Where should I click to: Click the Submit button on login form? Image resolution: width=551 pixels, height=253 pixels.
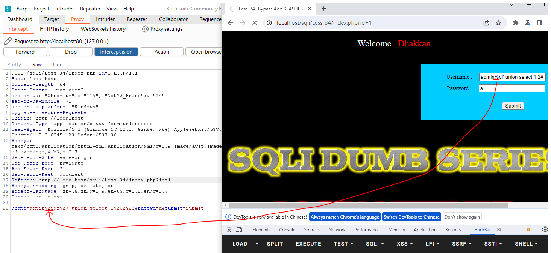coord(513,106)
